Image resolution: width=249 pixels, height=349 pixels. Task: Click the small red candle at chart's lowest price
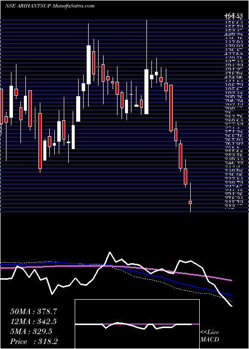(x=190, y=202)
